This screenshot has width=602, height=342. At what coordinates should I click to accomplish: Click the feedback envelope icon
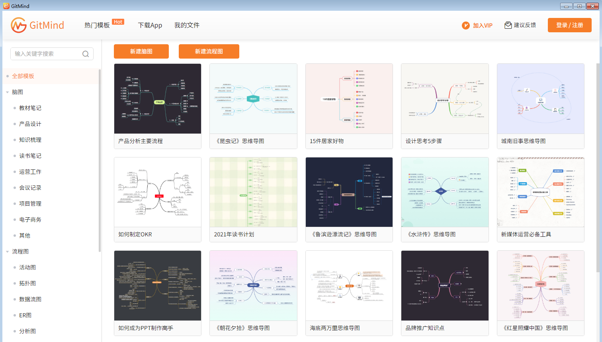508,25
